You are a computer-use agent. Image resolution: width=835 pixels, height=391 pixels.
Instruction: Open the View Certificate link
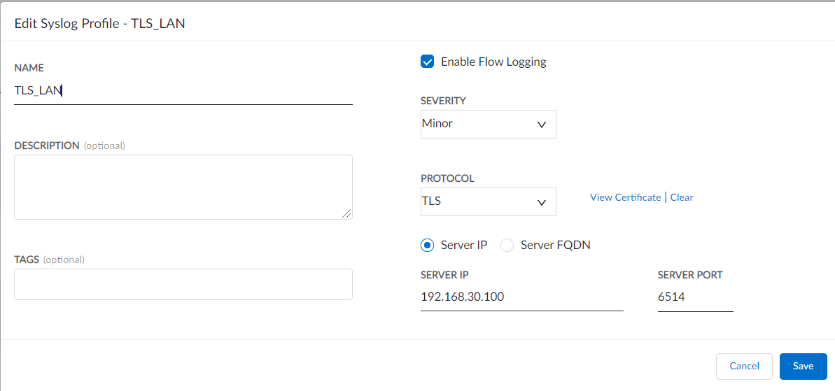click(625, 197)
